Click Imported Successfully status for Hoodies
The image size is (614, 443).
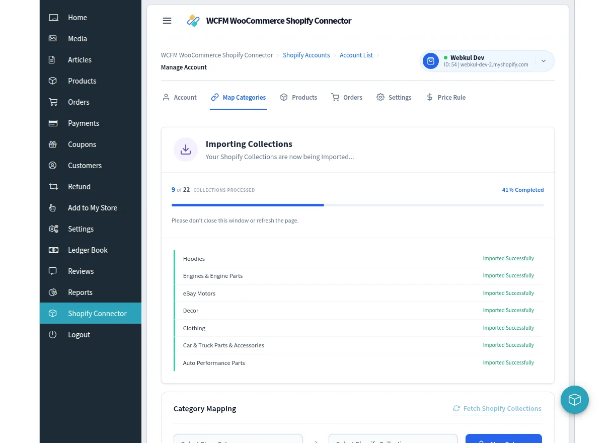(x=508, y=258)
